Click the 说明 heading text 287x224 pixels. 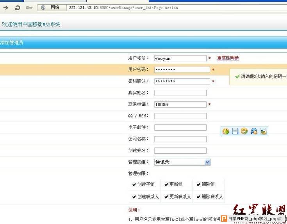click(134, 210)
